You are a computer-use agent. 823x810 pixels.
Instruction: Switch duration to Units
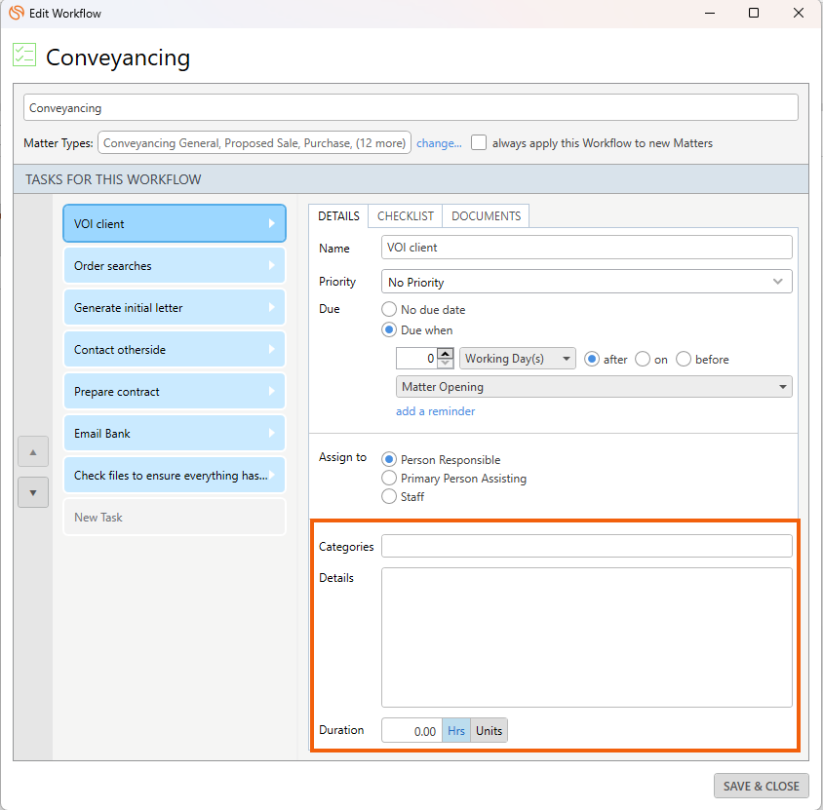[x=489, y=731]
